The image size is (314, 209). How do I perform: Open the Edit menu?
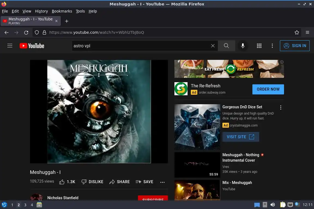point(15,11)
